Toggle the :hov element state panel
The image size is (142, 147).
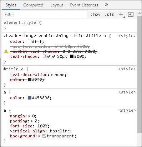(96, 14)
